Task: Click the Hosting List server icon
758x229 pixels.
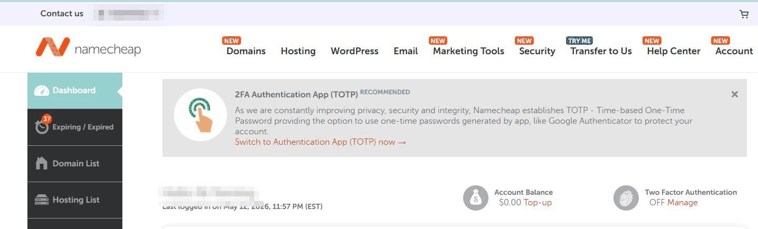Action: click(41, 200)
